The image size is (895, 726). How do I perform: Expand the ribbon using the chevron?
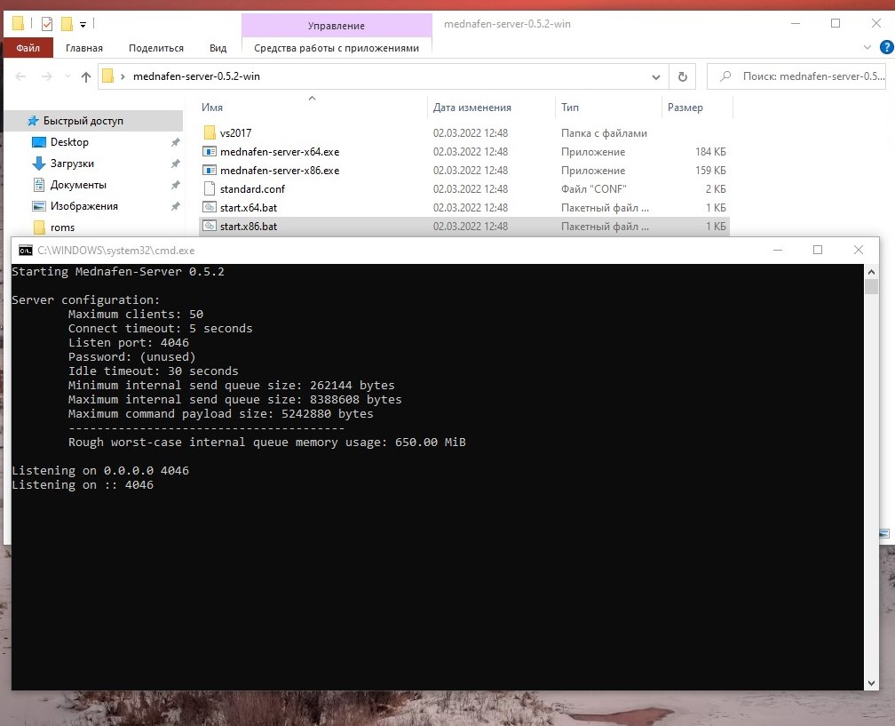867,48
